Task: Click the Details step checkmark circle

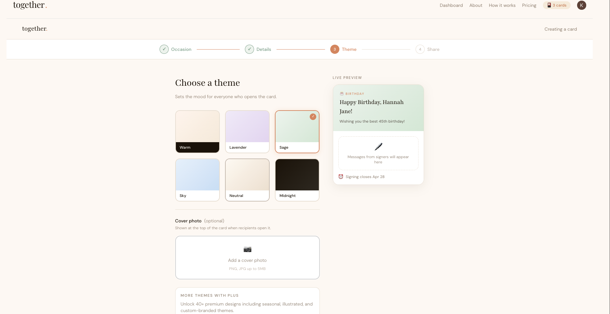Action: point(249,49)
